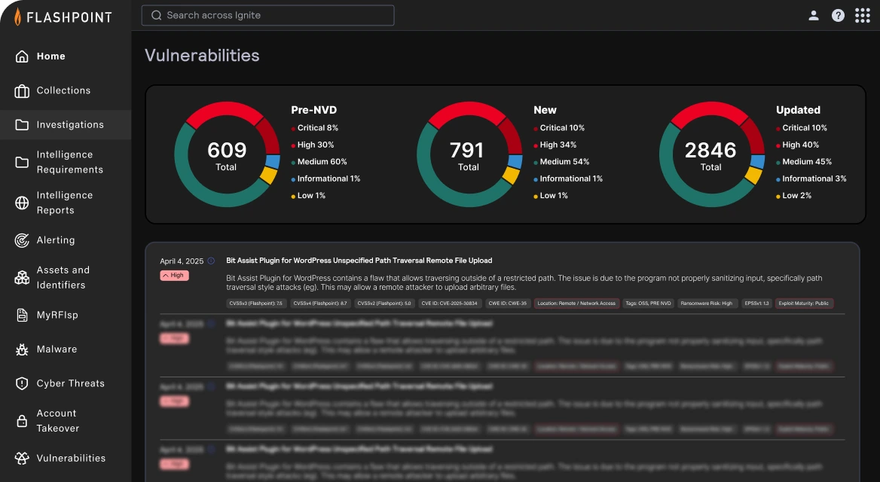
Task: Select Pre-NVD Medium 60% legend entry
Action: tap(319, 162)
